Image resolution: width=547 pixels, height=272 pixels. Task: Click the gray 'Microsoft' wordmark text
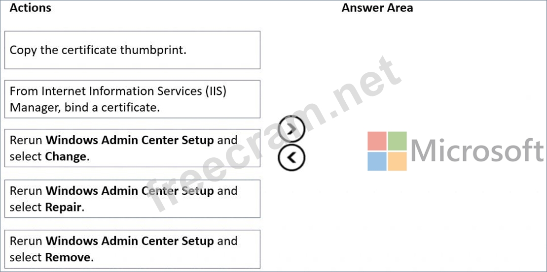[476, 151]
